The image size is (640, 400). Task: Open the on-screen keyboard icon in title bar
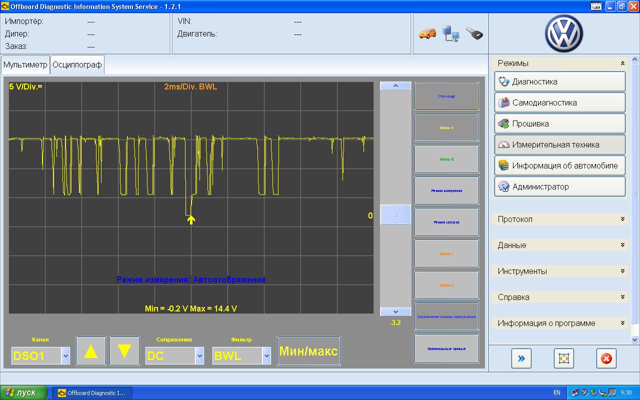click(595, 6)
